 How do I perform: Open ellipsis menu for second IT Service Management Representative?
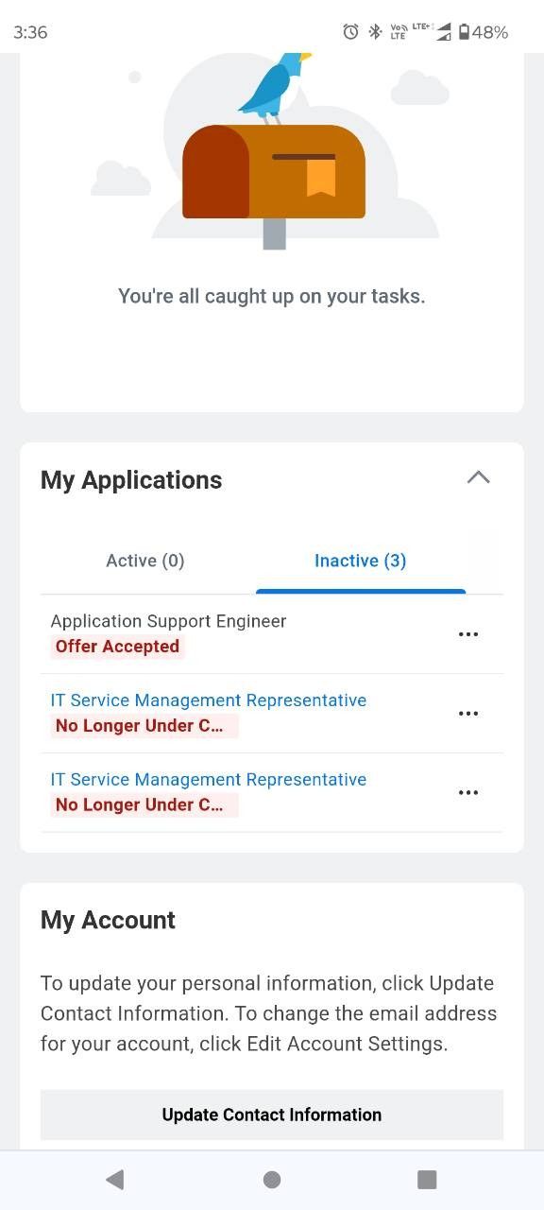click(x=468, y=793)
